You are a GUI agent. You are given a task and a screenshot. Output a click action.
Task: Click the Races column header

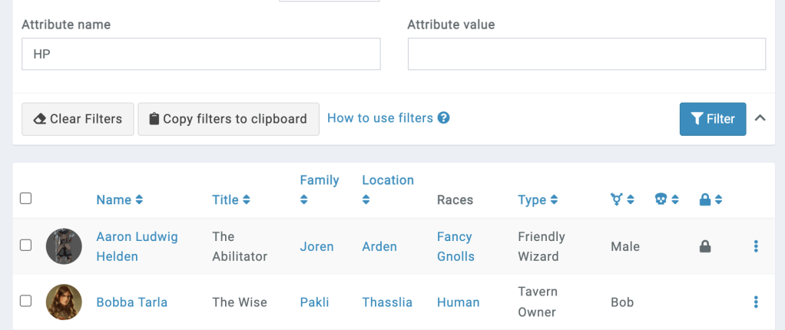(455, 200)
